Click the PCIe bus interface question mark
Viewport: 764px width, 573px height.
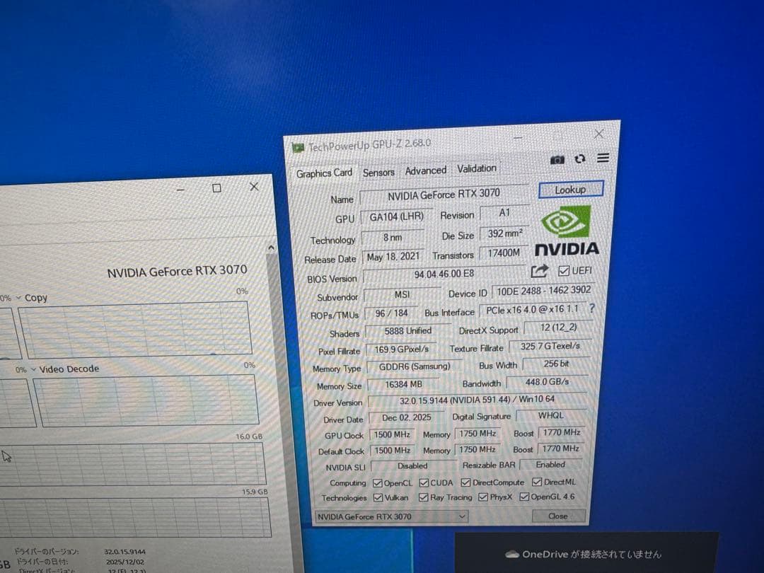[x=592, y=309]
